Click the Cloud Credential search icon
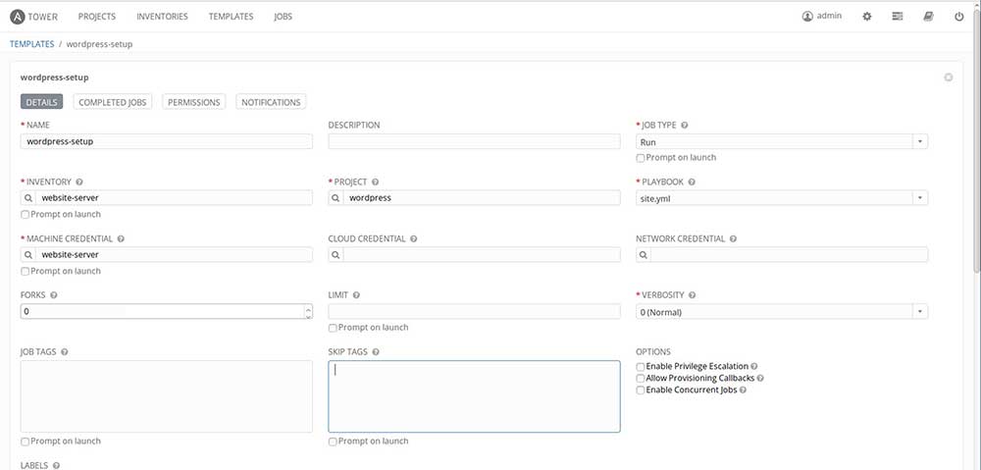This screenshot has height=470, width=981. tap(336, 255)
